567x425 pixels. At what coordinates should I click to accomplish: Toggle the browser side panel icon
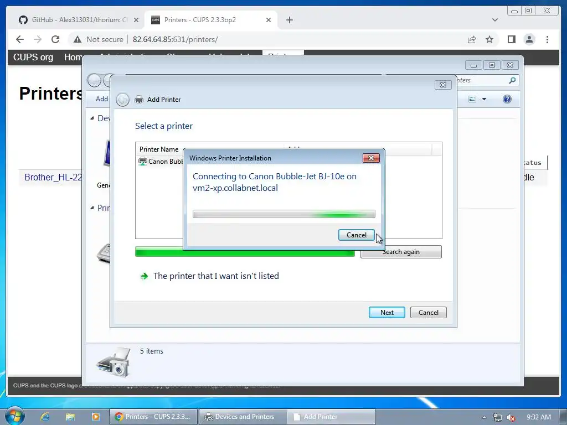pyautogui.click(x=511, y=39)
